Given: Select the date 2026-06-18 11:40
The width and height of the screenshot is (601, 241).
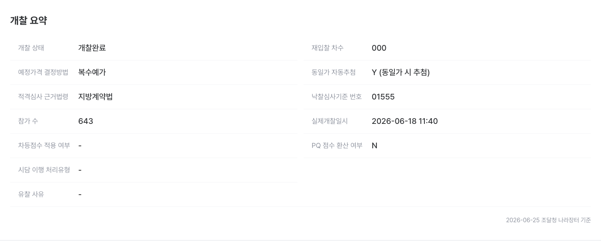Looking at the screenshot, I should [x=405, y=121].
